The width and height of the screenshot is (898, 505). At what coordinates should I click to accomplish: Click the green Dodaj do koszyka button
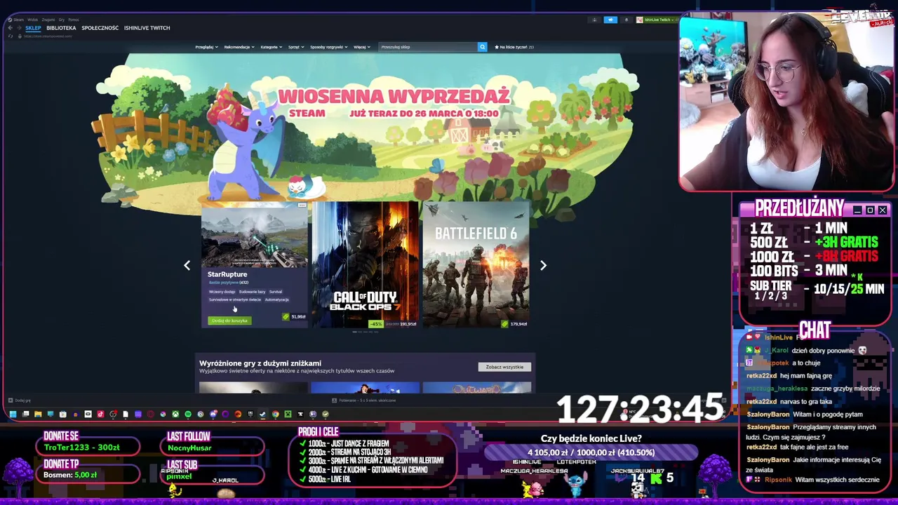coord(229,321)
